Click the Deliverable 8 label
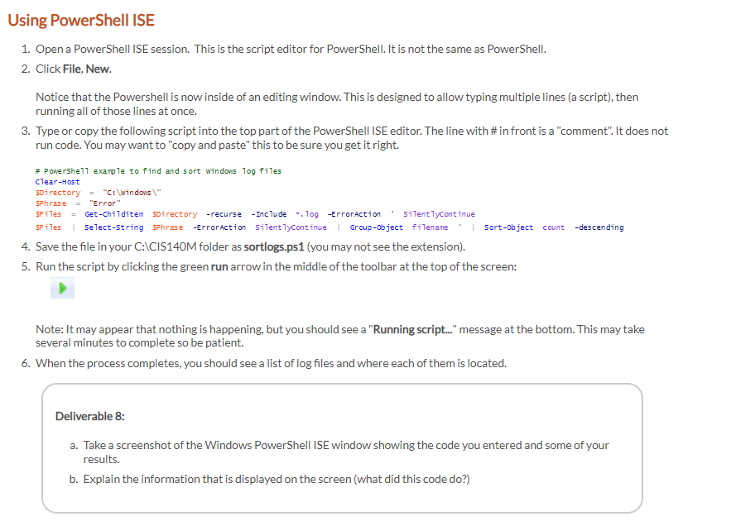 [90, 416]
